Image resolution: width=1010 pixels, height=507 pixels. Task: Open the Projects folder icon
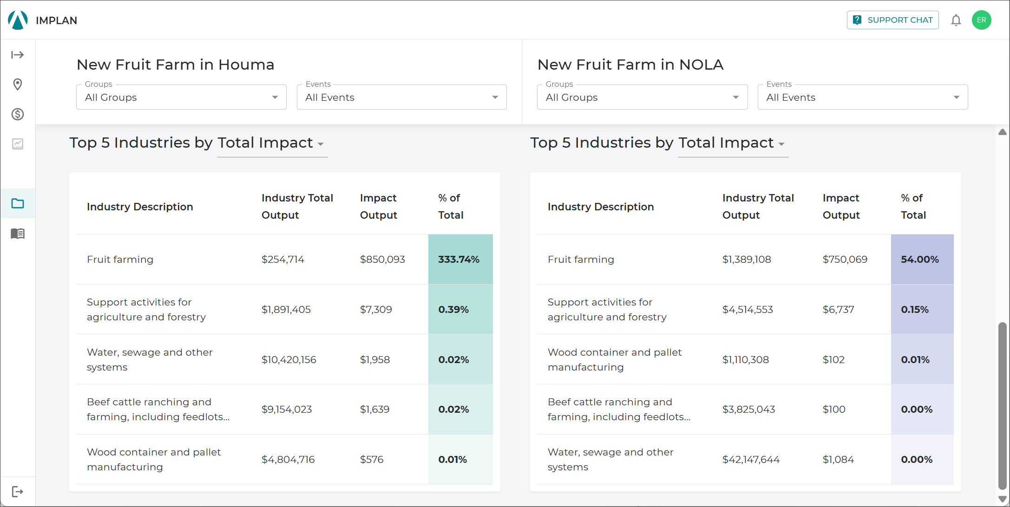point(18,203)
